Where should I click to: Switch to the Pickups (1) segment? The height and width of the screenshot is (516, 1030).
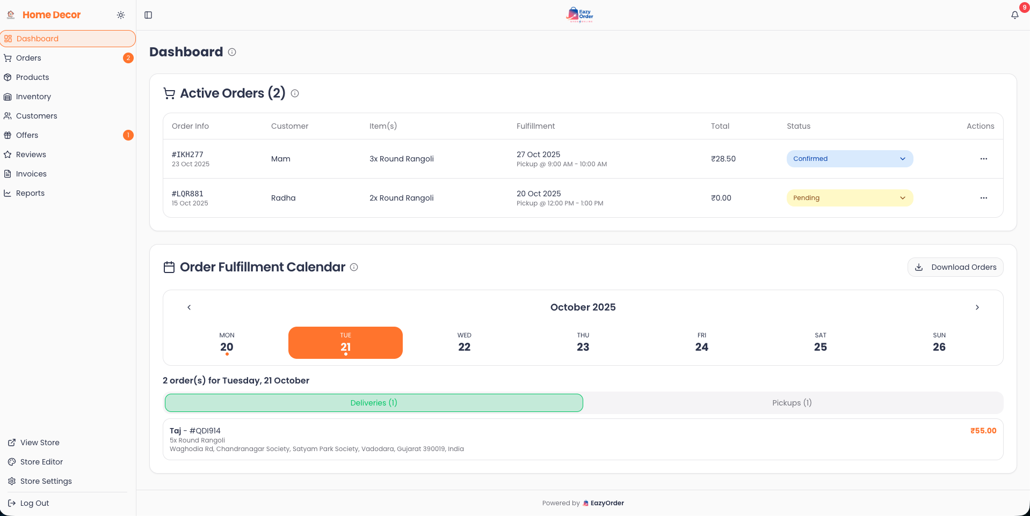[792, 403]
